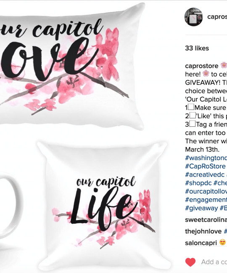Visit thejohnlove commenter profile
This screenshot has width=227, height=273.
pos(203,231)
